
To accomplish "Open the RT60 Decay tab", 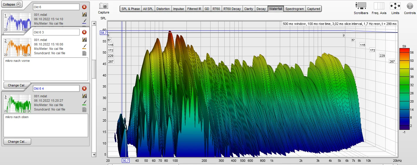I will point(232,9).
